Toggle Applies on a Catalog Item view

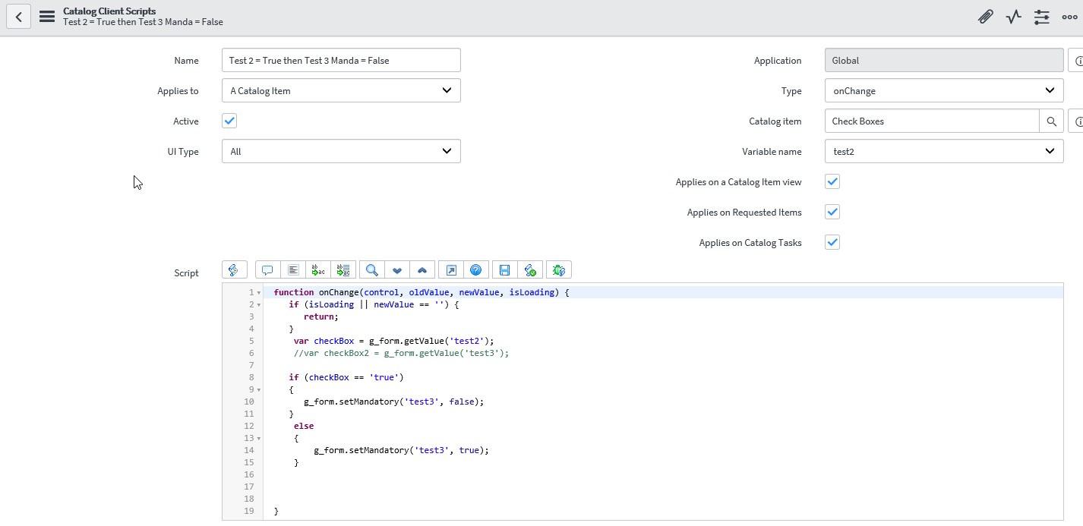[832, 181]
